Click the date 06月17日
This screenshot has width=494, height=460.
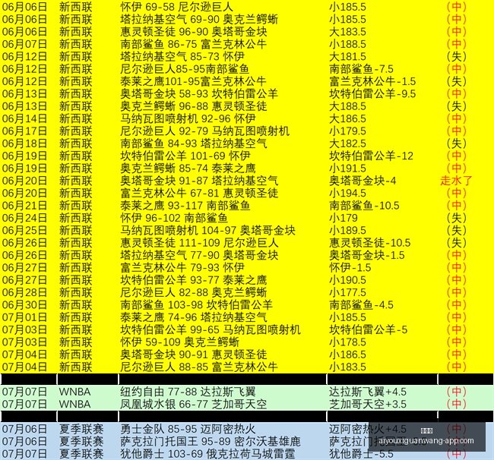24,131
